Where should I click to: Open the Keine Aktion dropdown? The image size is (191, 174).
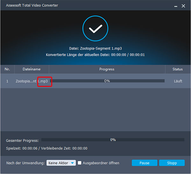click(x=61, y=163)
